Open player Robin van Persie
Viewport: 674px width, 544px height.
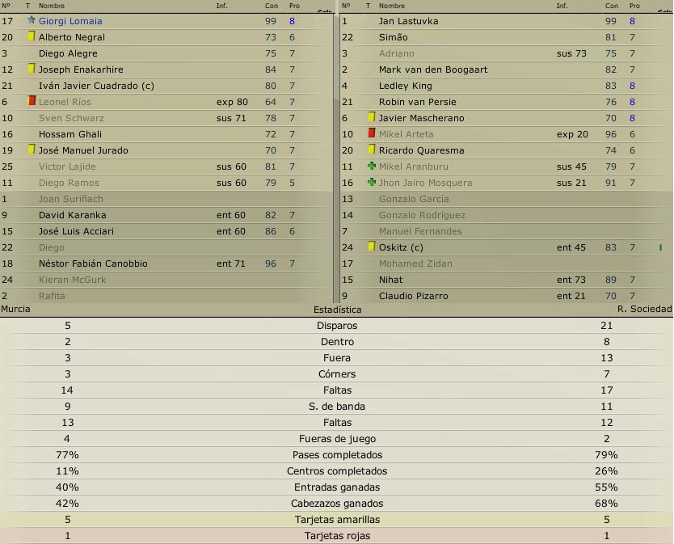coord(417,102)
